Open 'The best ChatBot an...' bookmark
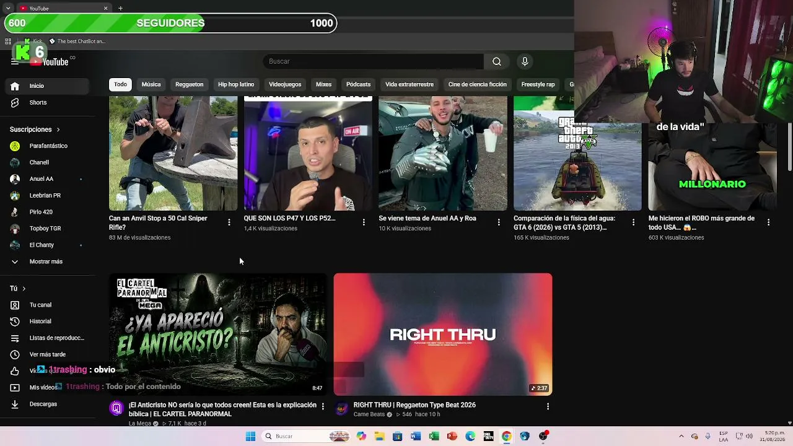The image size is (793, 446). pyautogui.click(x=77, y=42)
